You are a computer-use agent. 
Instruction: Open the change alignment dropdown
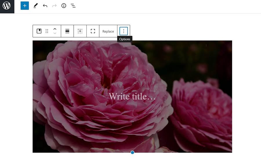click(x=67, y=31)
